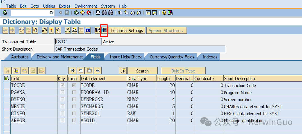Switch to the Indexes tab
Screen dimensions: 302x134
pos(210,57)
